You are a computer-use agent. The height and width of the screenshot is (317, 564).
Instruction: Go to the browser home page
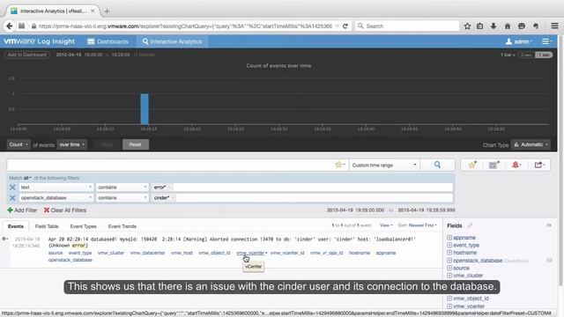[508, 26]
